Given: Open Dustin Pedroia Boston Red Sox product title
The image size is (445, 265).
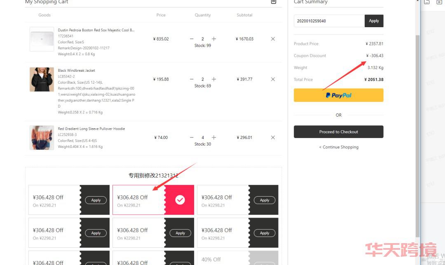Looking at the screenshot, I should tap(96, 30).
